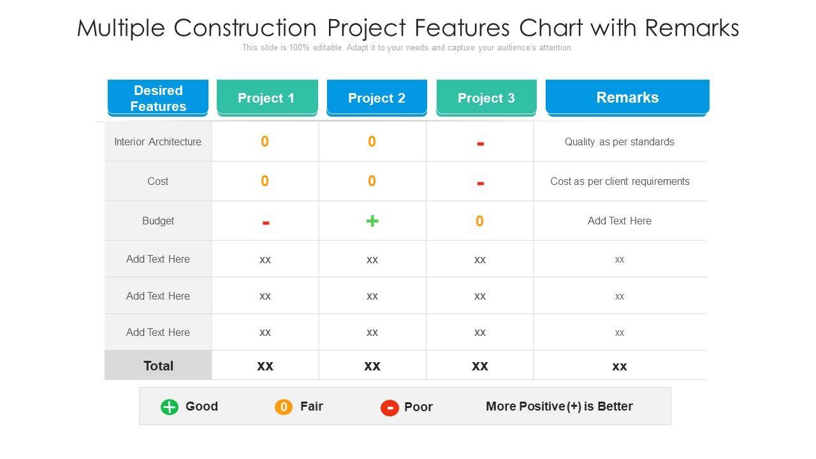Click the Desired Features header

(x=158, y=98)
